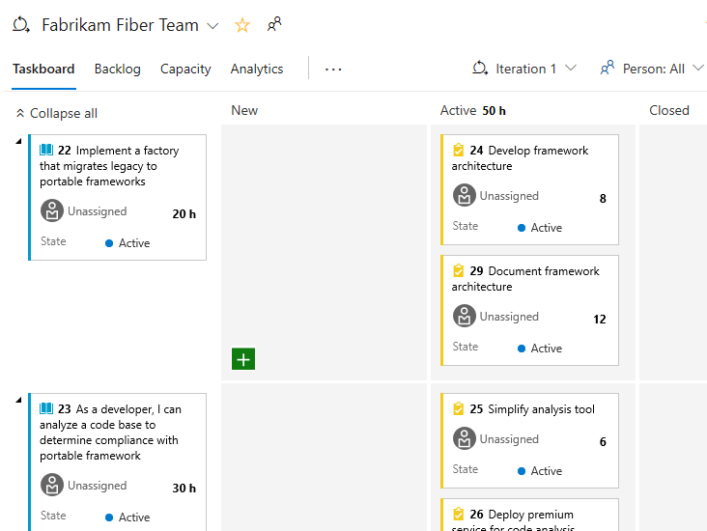Click avatar on task 29 Document framework architecture
This screenshot has height=531, width=707.
465,317
